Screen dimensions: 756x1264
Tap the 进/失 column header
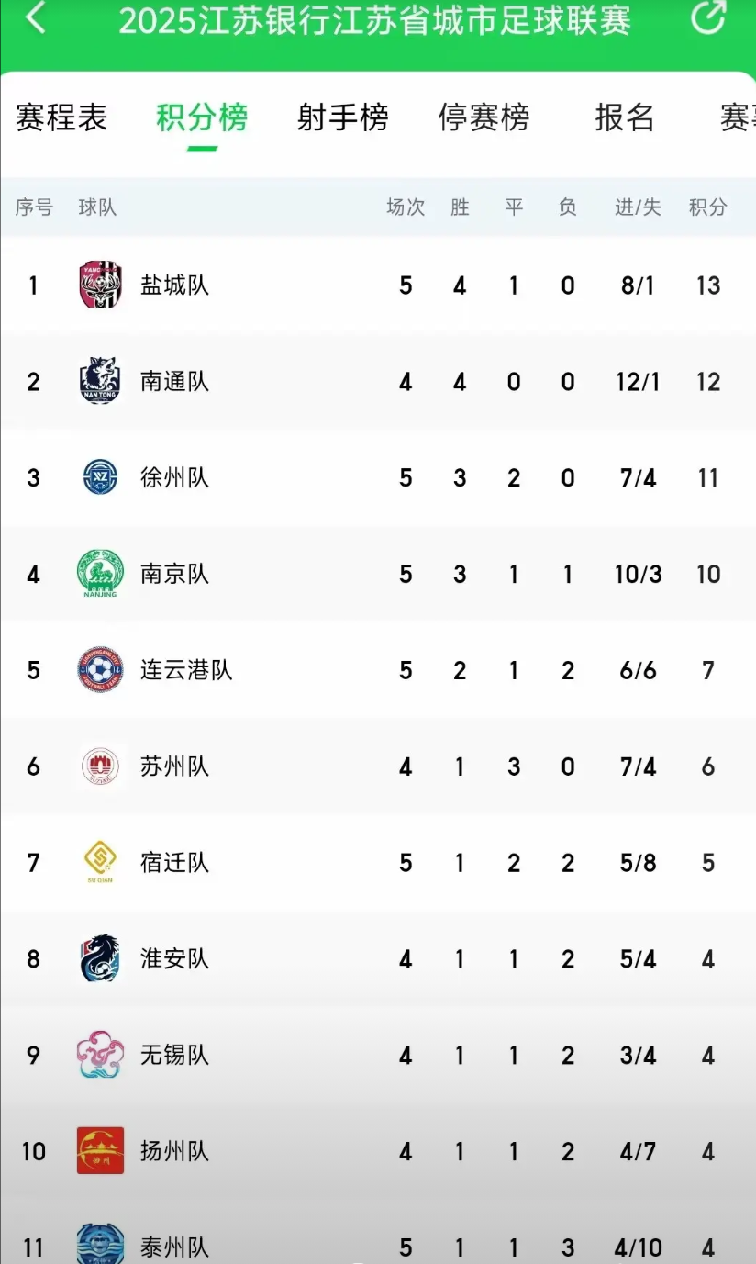pyautogui.click(x=638, y=207)
